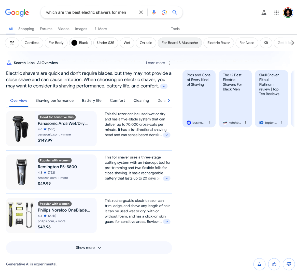Open Pros and Cons of Shaving card
The width and height of the screenshot is (297, 275).
pos(199,99)
